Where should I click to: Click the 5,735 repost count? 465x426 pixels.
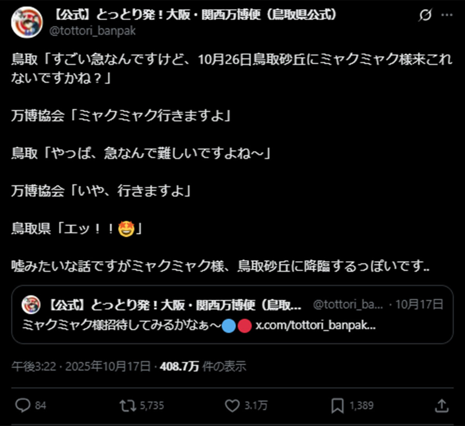152,405
